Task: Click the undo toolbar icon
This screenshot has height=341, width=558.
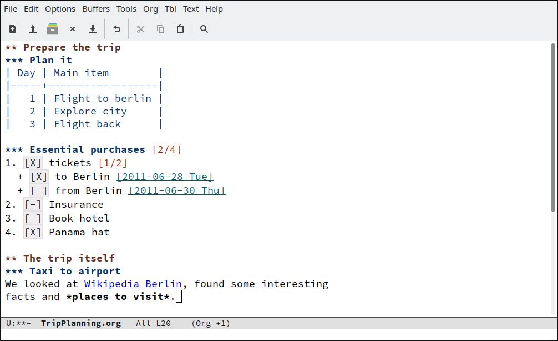Action: (116, 29)
